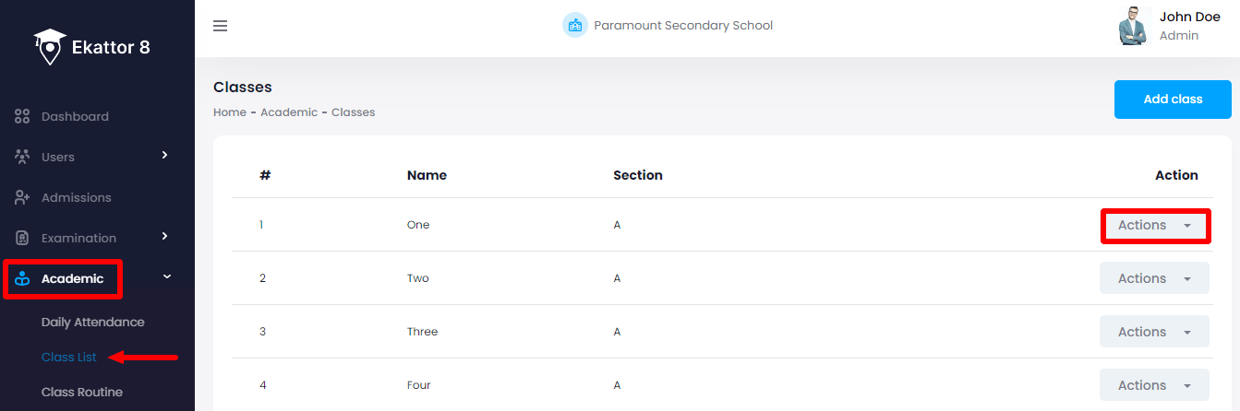Click the school building icon in header
The width and height of the screenshot is (1240, 411).
tap(575, 25)
